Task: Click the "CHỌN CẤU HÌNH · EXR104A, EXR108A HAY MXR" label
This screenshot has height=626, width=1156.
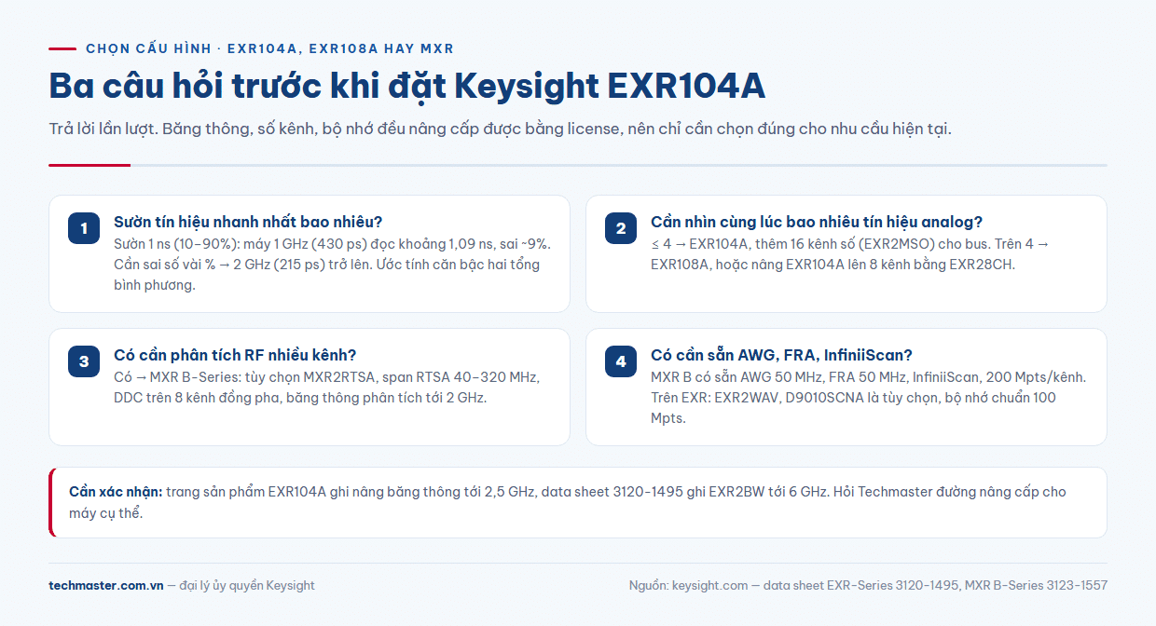Action: click(x=269, y=48)
